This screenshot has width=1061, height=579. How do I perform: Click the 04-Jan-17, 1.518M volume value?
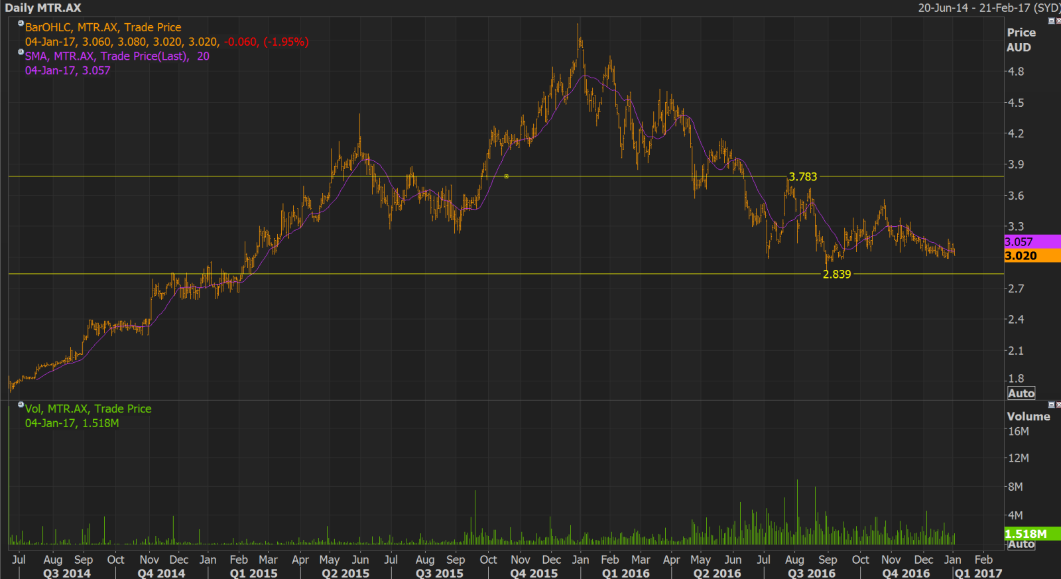click(72, 423)
